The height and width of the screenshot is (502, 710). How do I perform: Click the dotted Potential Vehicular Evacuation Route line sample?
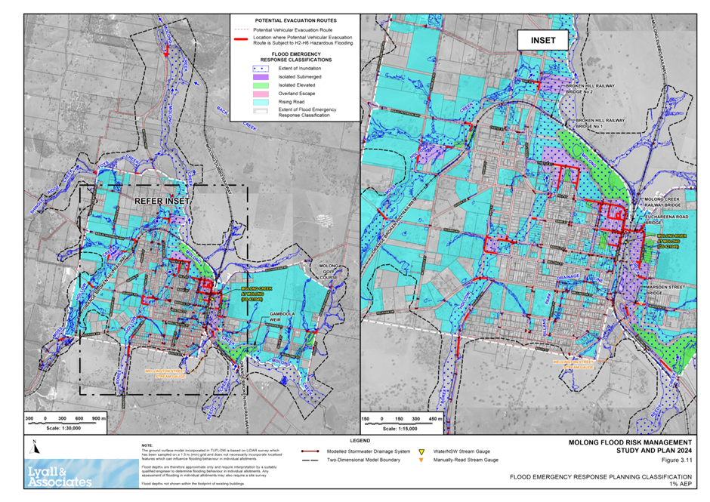[241, 30]
